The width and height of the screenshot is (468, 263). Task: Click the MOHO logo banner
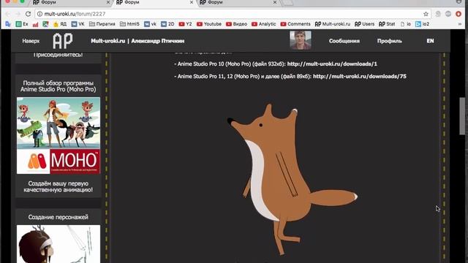(58, 161)
